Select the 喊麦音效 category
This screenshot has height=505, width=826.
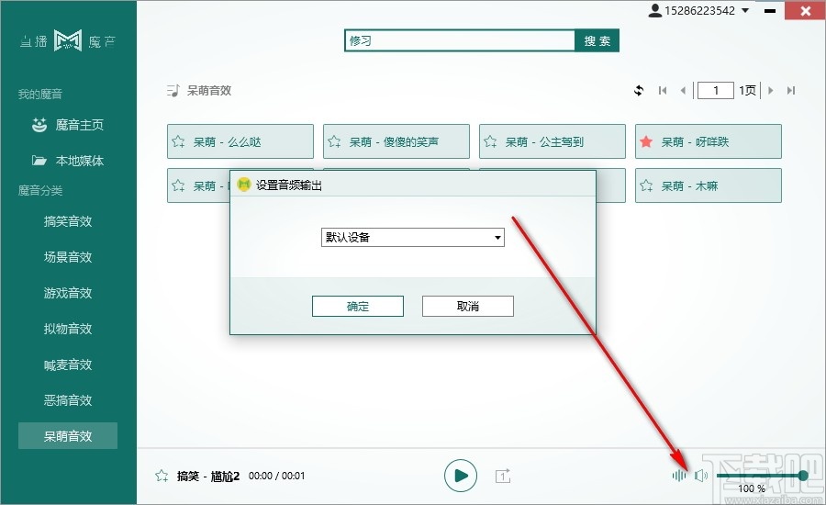pyautogui.click(x=68, y=365)
